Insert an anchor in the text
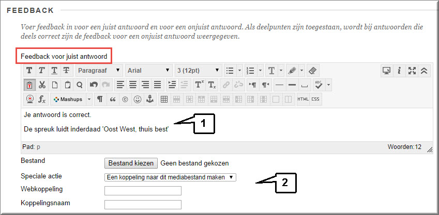The height and width of the screenshot is (215, 439). 150,100
